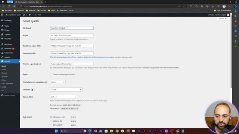The height and width of the screenshot is (134, 239).
Task: Open Microsoft Edge from the taskbar
Action: (90, 131)
